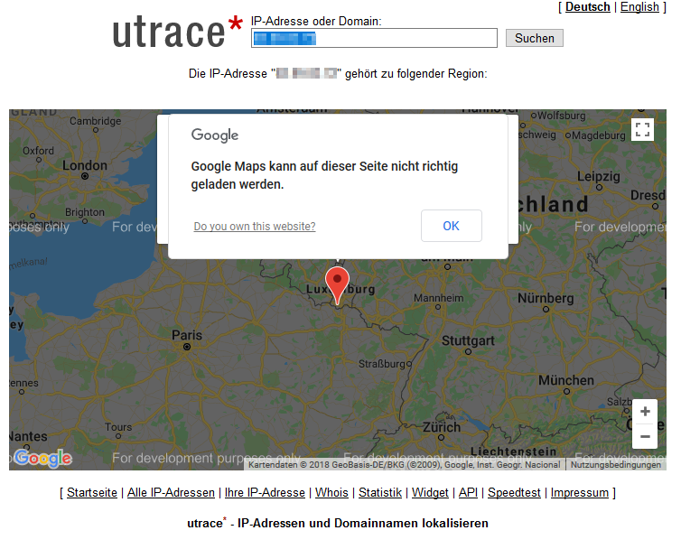This screenshot has height=549, width=681.
Task: Click the München label on the map
Action: click(x=566, y=380)
